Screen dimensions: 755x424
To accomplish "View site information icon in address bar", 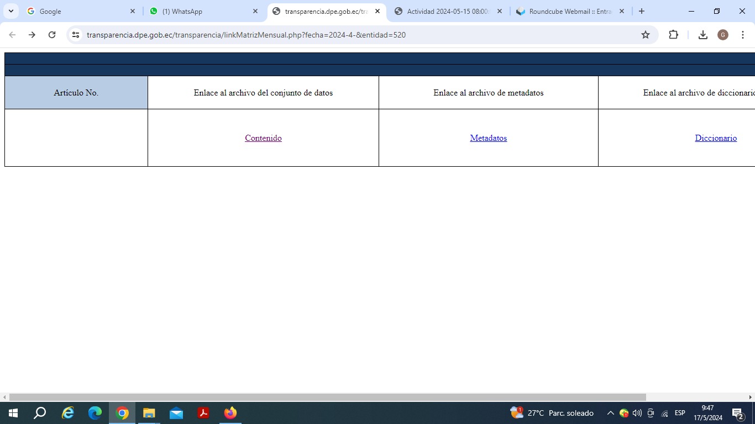I will pos(76,35).
